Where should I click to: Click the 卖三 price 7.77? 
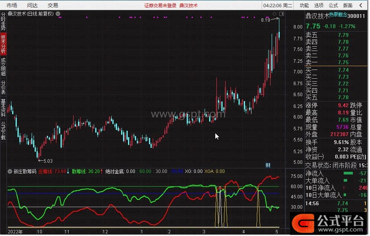pyautogui.click(x=343, y=49)
